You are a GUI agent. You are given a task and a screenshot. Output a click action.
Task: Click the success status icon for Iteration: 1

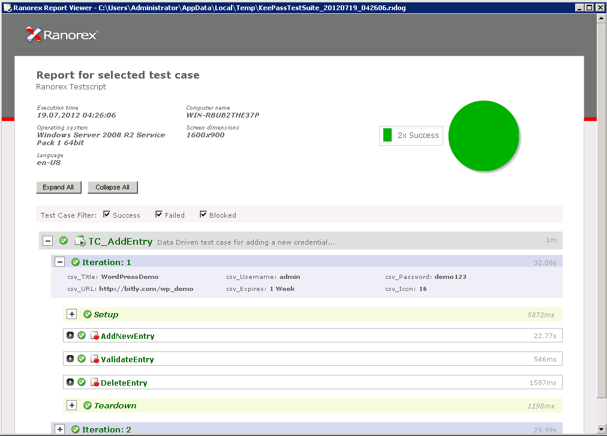point(76,262)
